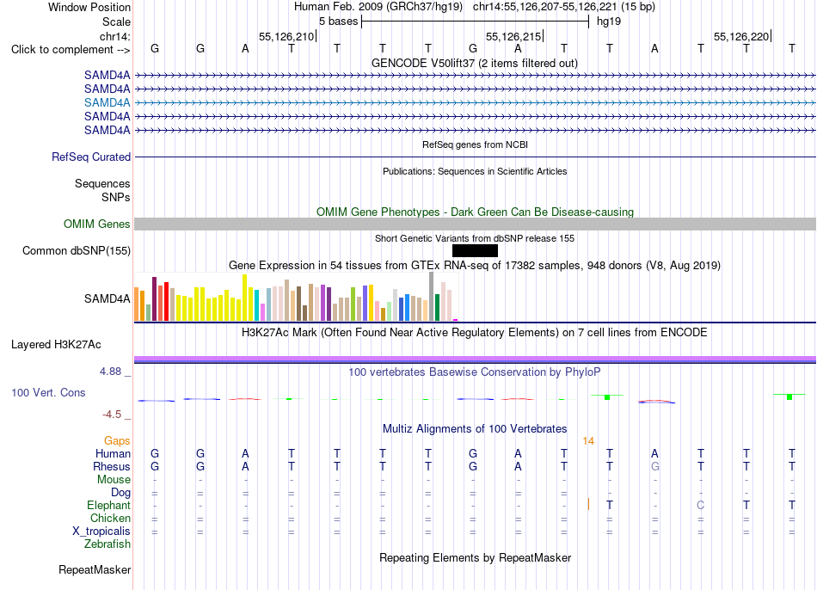Click the orange '14' gap count
Image resolution: width=817 pixels, height=590 pixels.
click(588, 441)
